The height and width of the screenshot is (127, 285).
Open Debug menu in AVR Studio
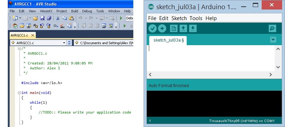(x=87, y=11)
